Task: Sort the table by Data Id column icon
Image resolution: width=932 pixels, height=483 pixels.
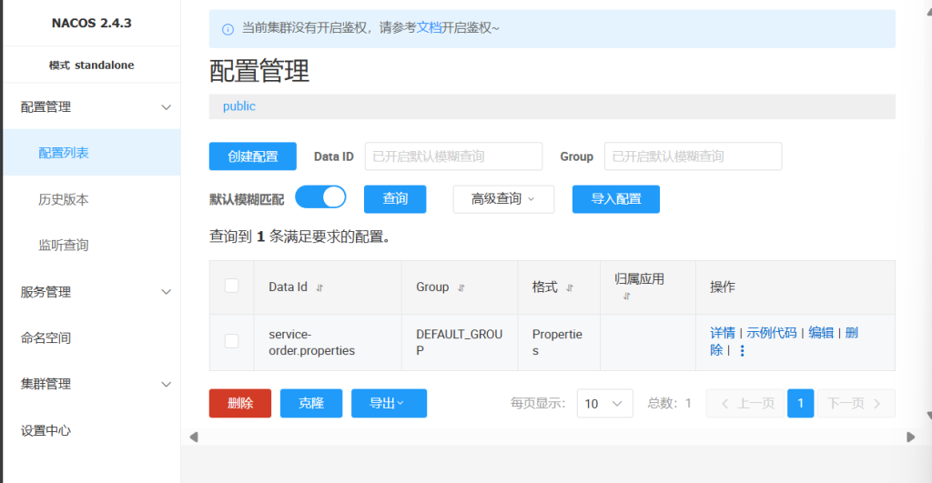Action: [x=319, y=287]
